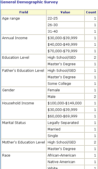Image resolution: width=98 pixels, height=169 pixels.
Task: Click the General Demographic Survey heading
Action: click(29, 2)
